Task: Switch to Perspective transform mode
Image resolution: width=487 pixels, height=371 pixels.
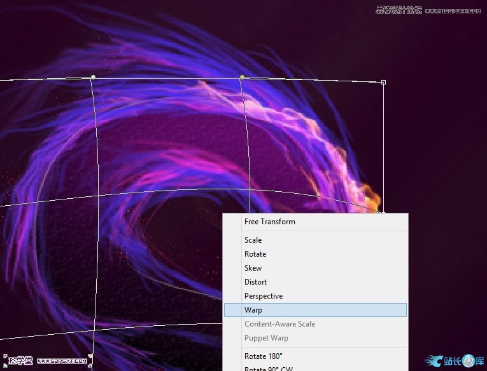Action: coord(264,296)
